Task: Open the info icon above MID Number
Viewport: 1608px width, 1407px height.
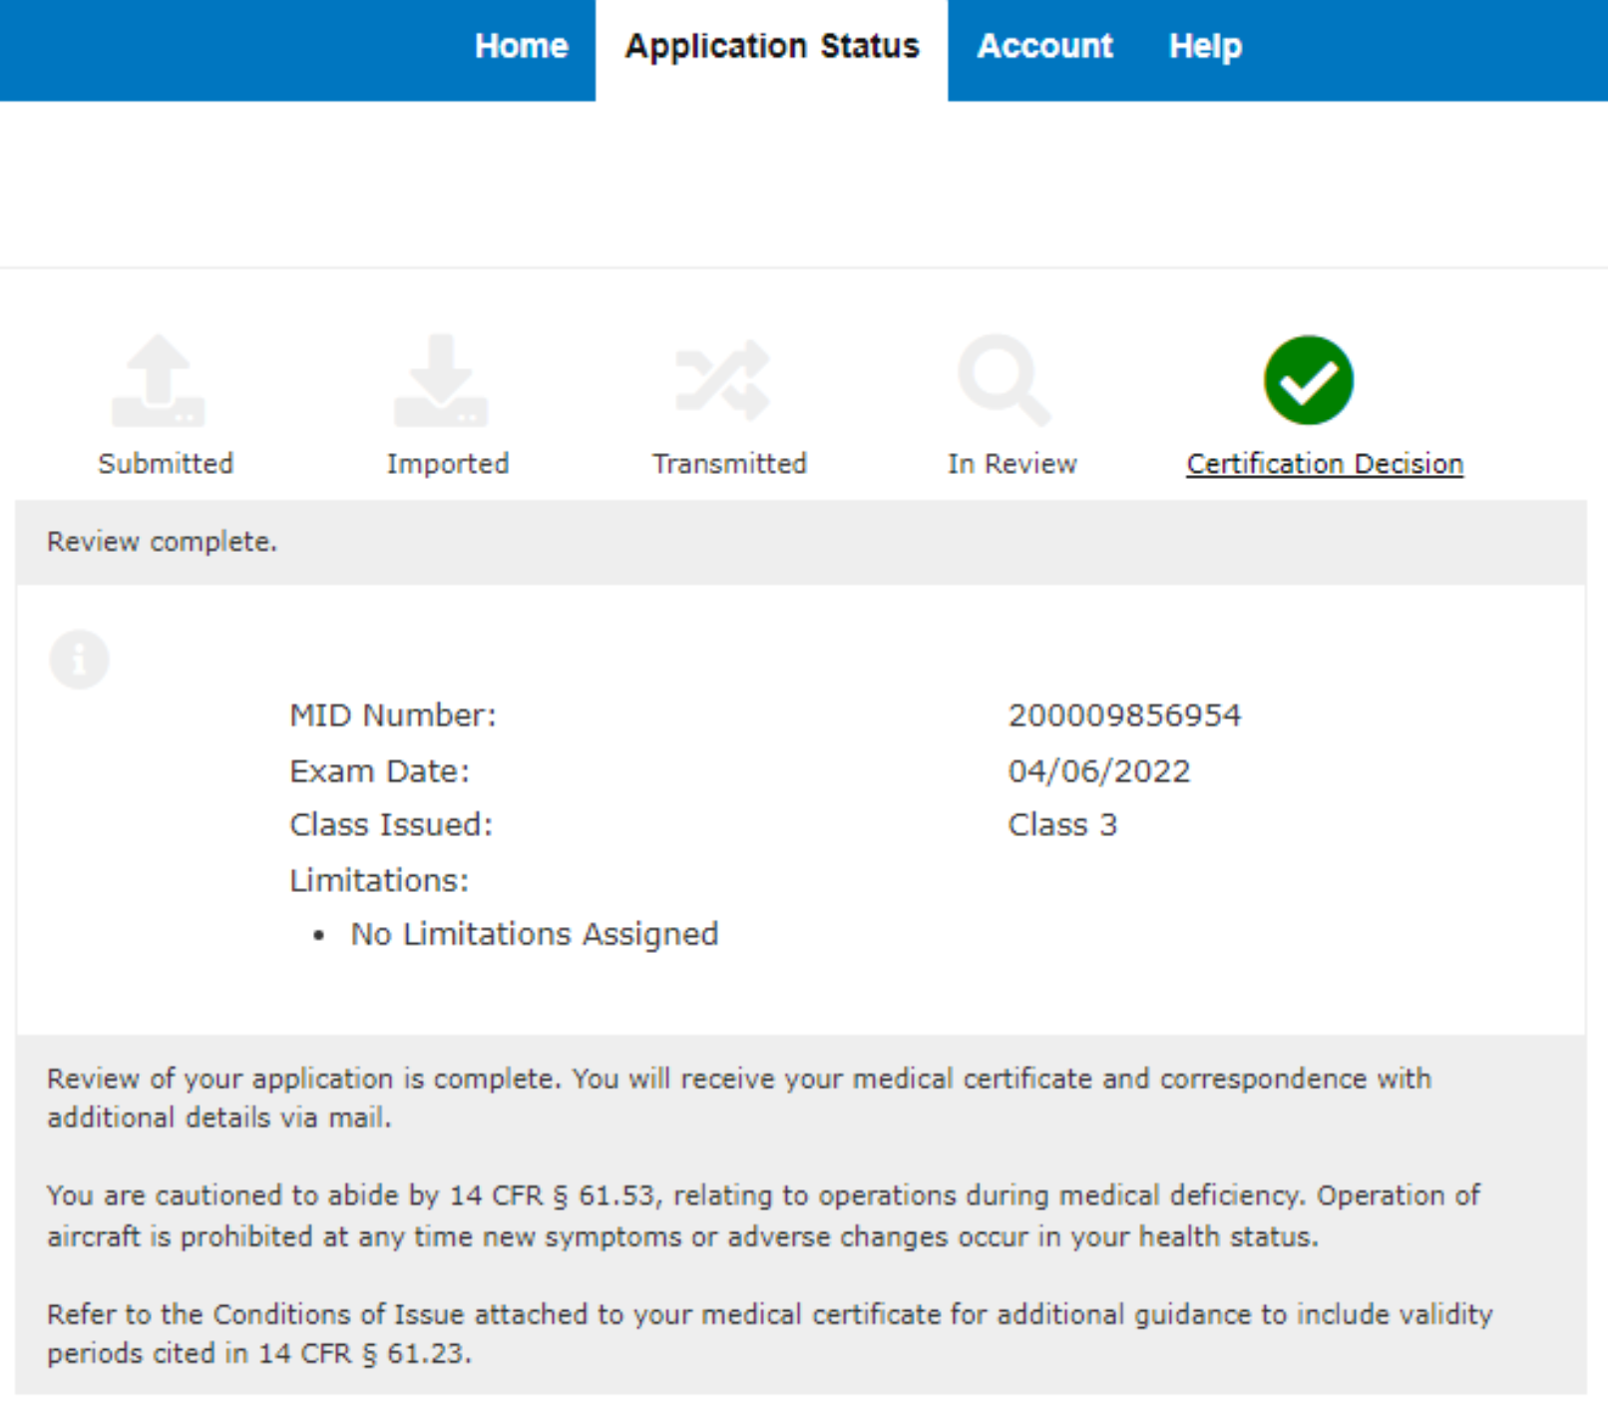Action: point(79,659)
